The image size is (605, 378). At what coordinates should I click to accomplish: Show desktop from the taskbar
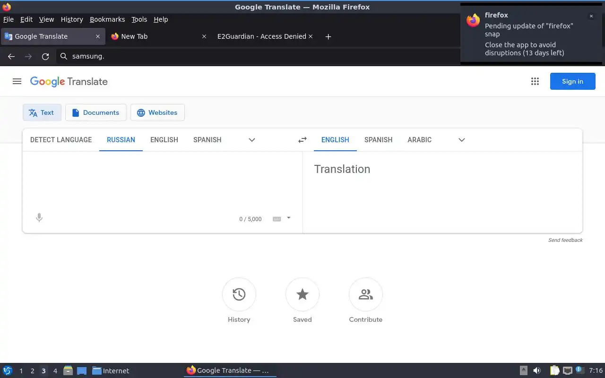pyautogui.click(x=82, y=370)
